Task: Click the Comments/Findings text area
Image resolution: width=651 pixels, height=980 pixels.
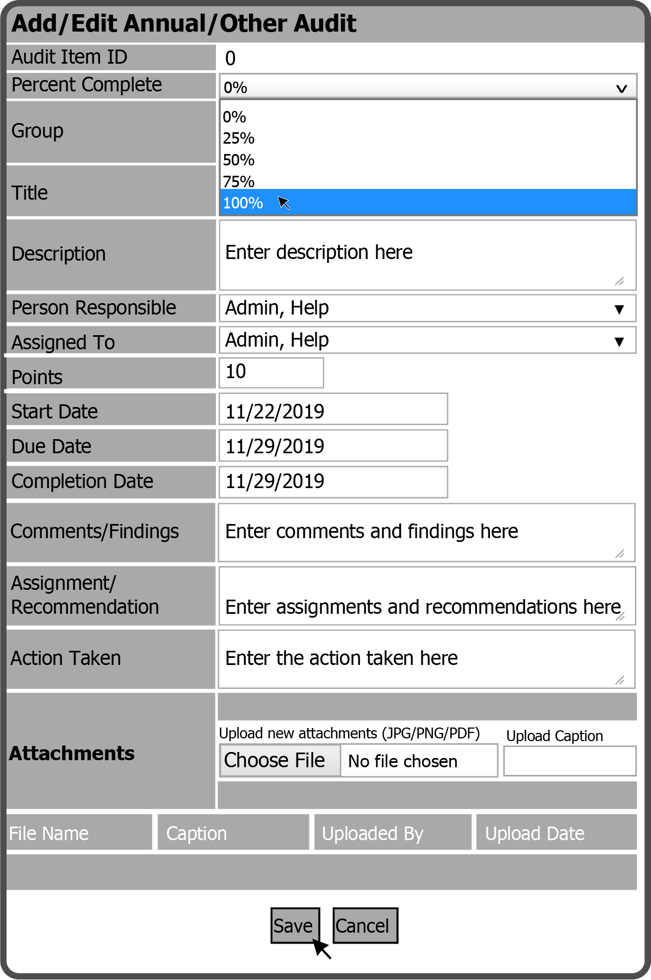Action: 426,532
